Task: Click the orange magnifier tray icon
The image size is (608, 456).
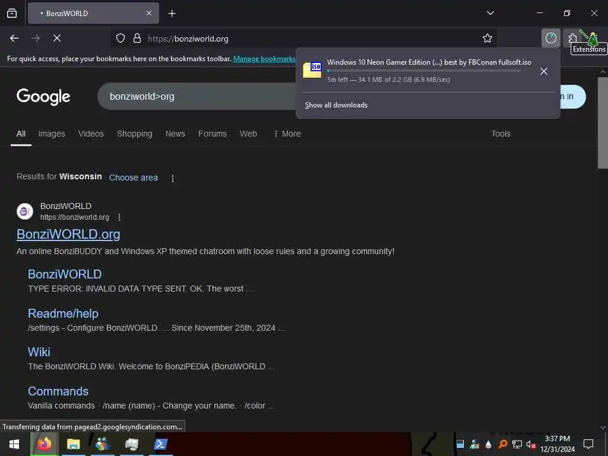Action: (503, 444)
